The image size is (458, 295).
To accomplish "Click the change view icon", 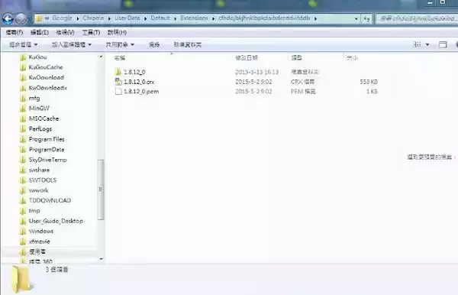I will [x=418, y=44].
